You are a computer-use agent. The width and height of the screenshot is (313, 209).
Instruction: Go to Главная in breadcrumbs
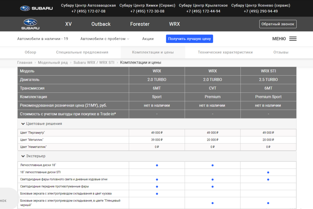point(25,62)
